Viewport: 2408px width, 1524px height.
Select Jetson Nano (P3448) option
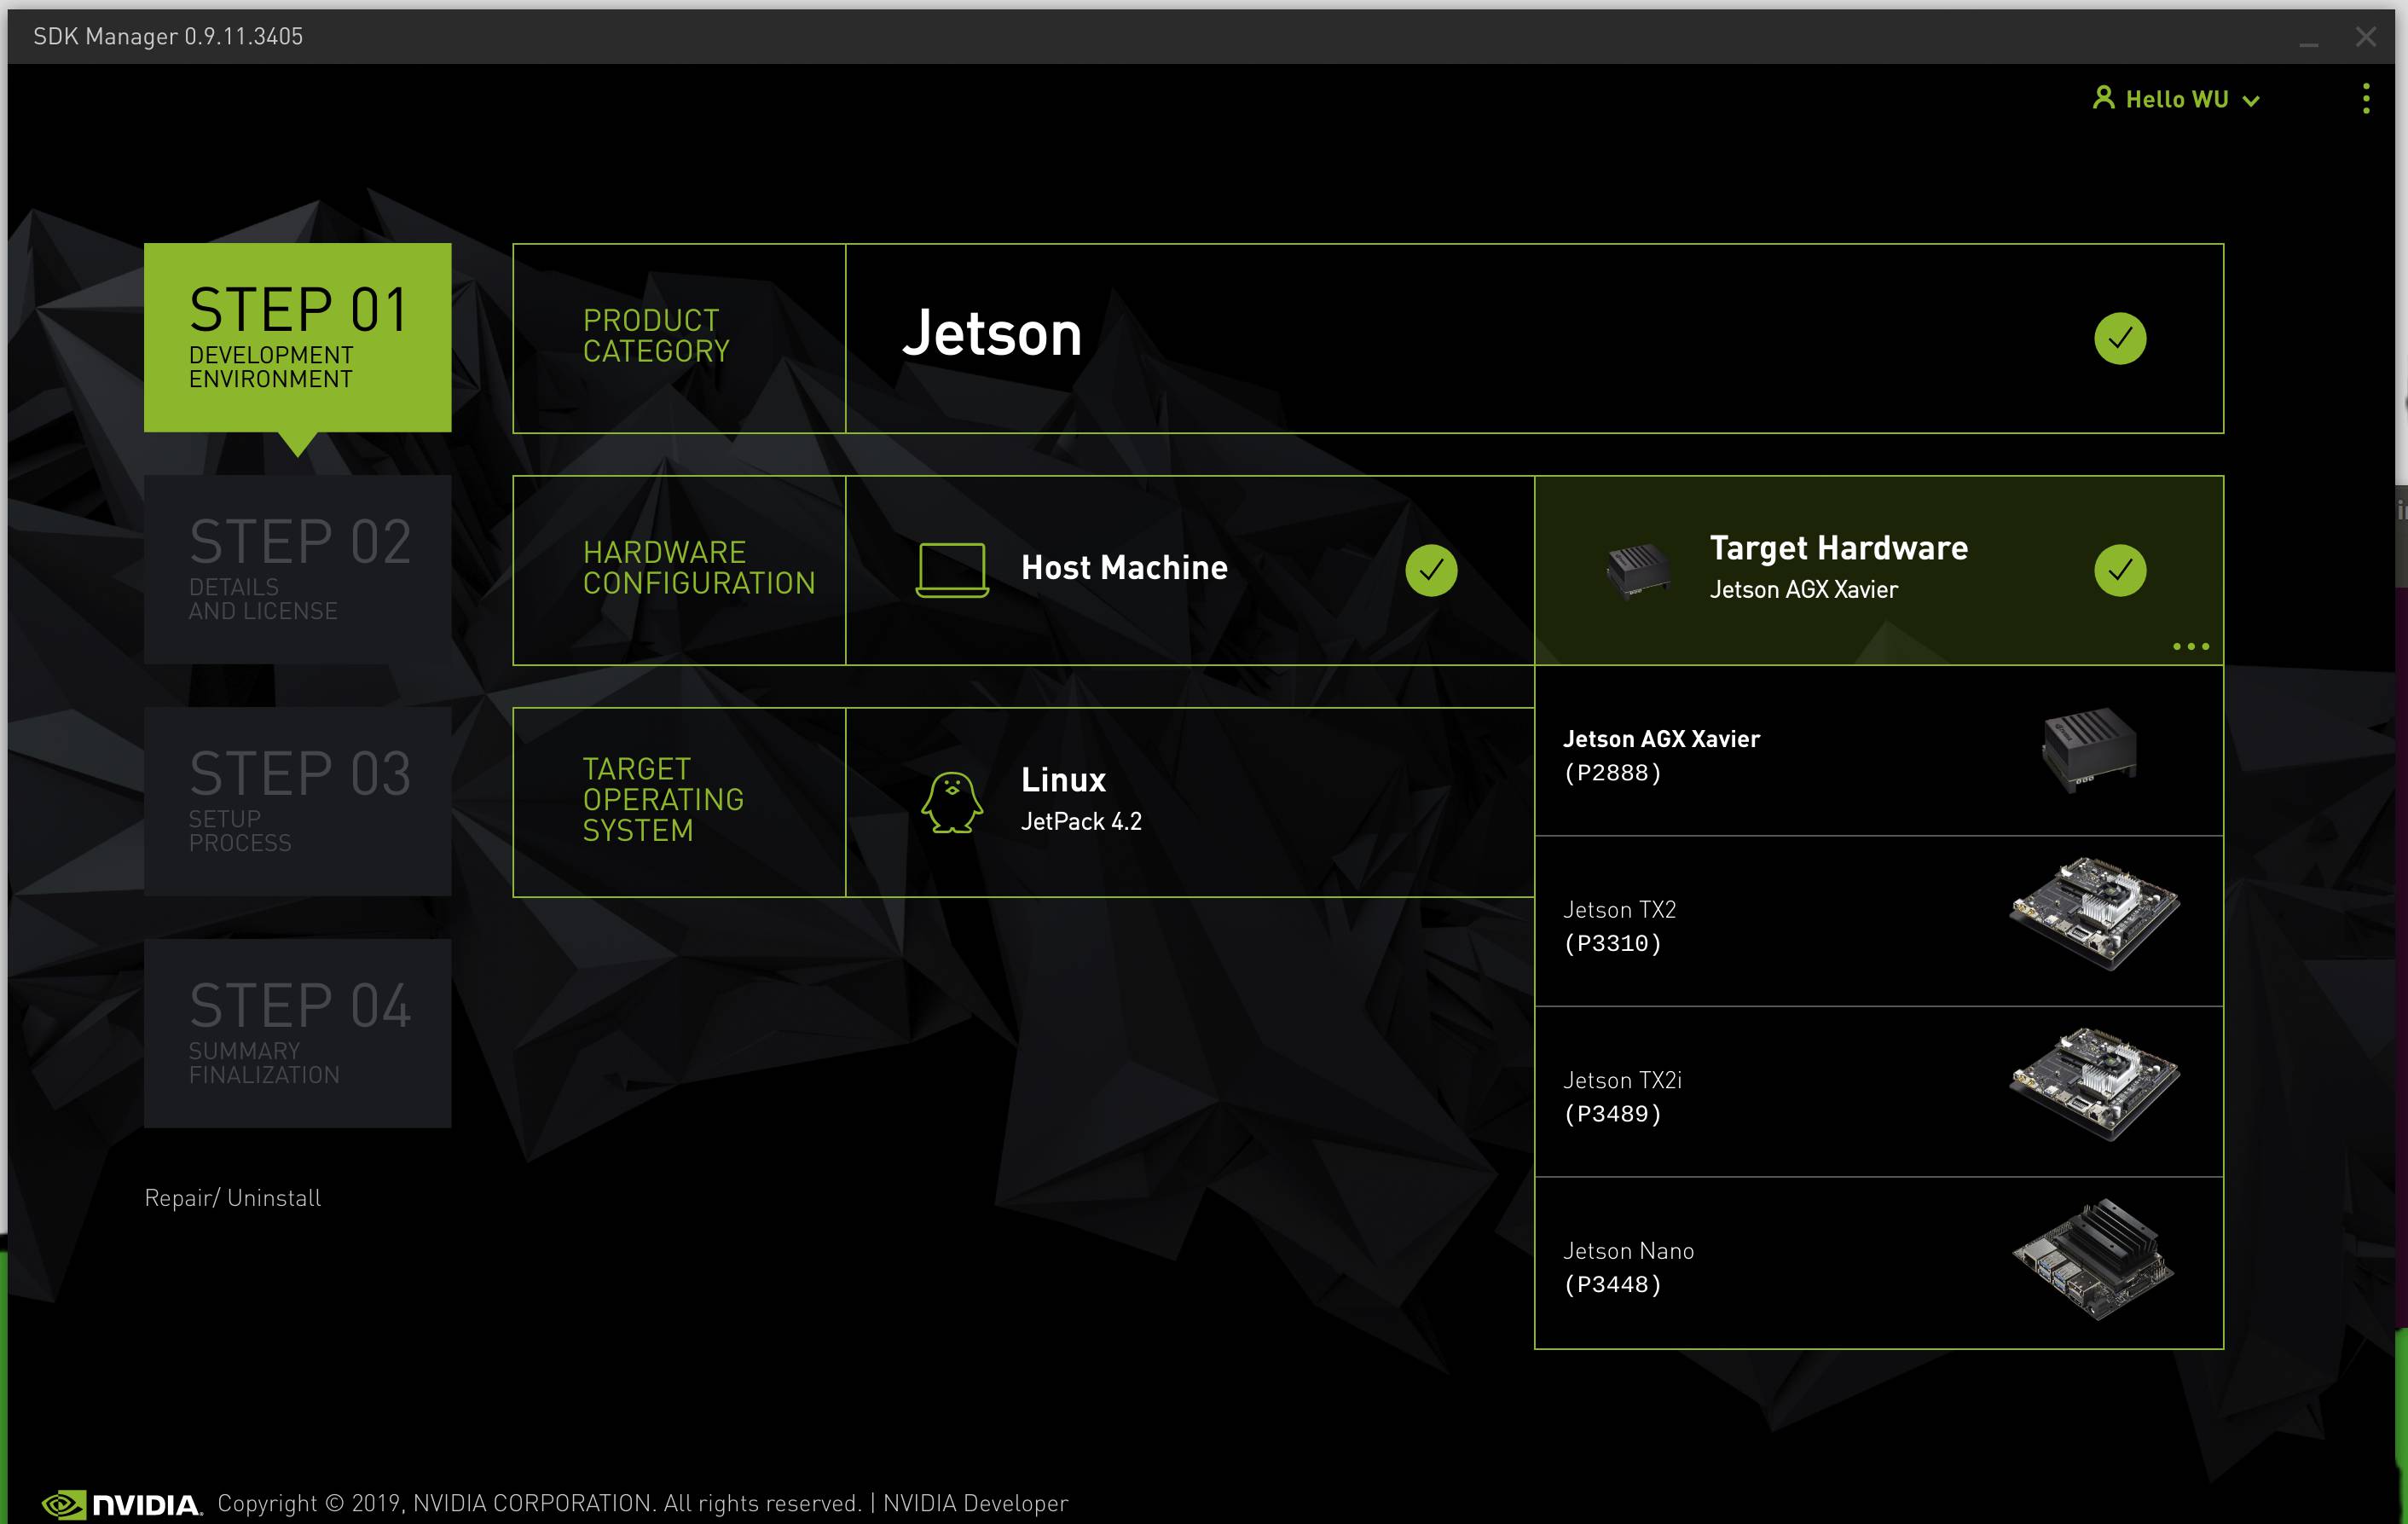pos(1879,1263)
